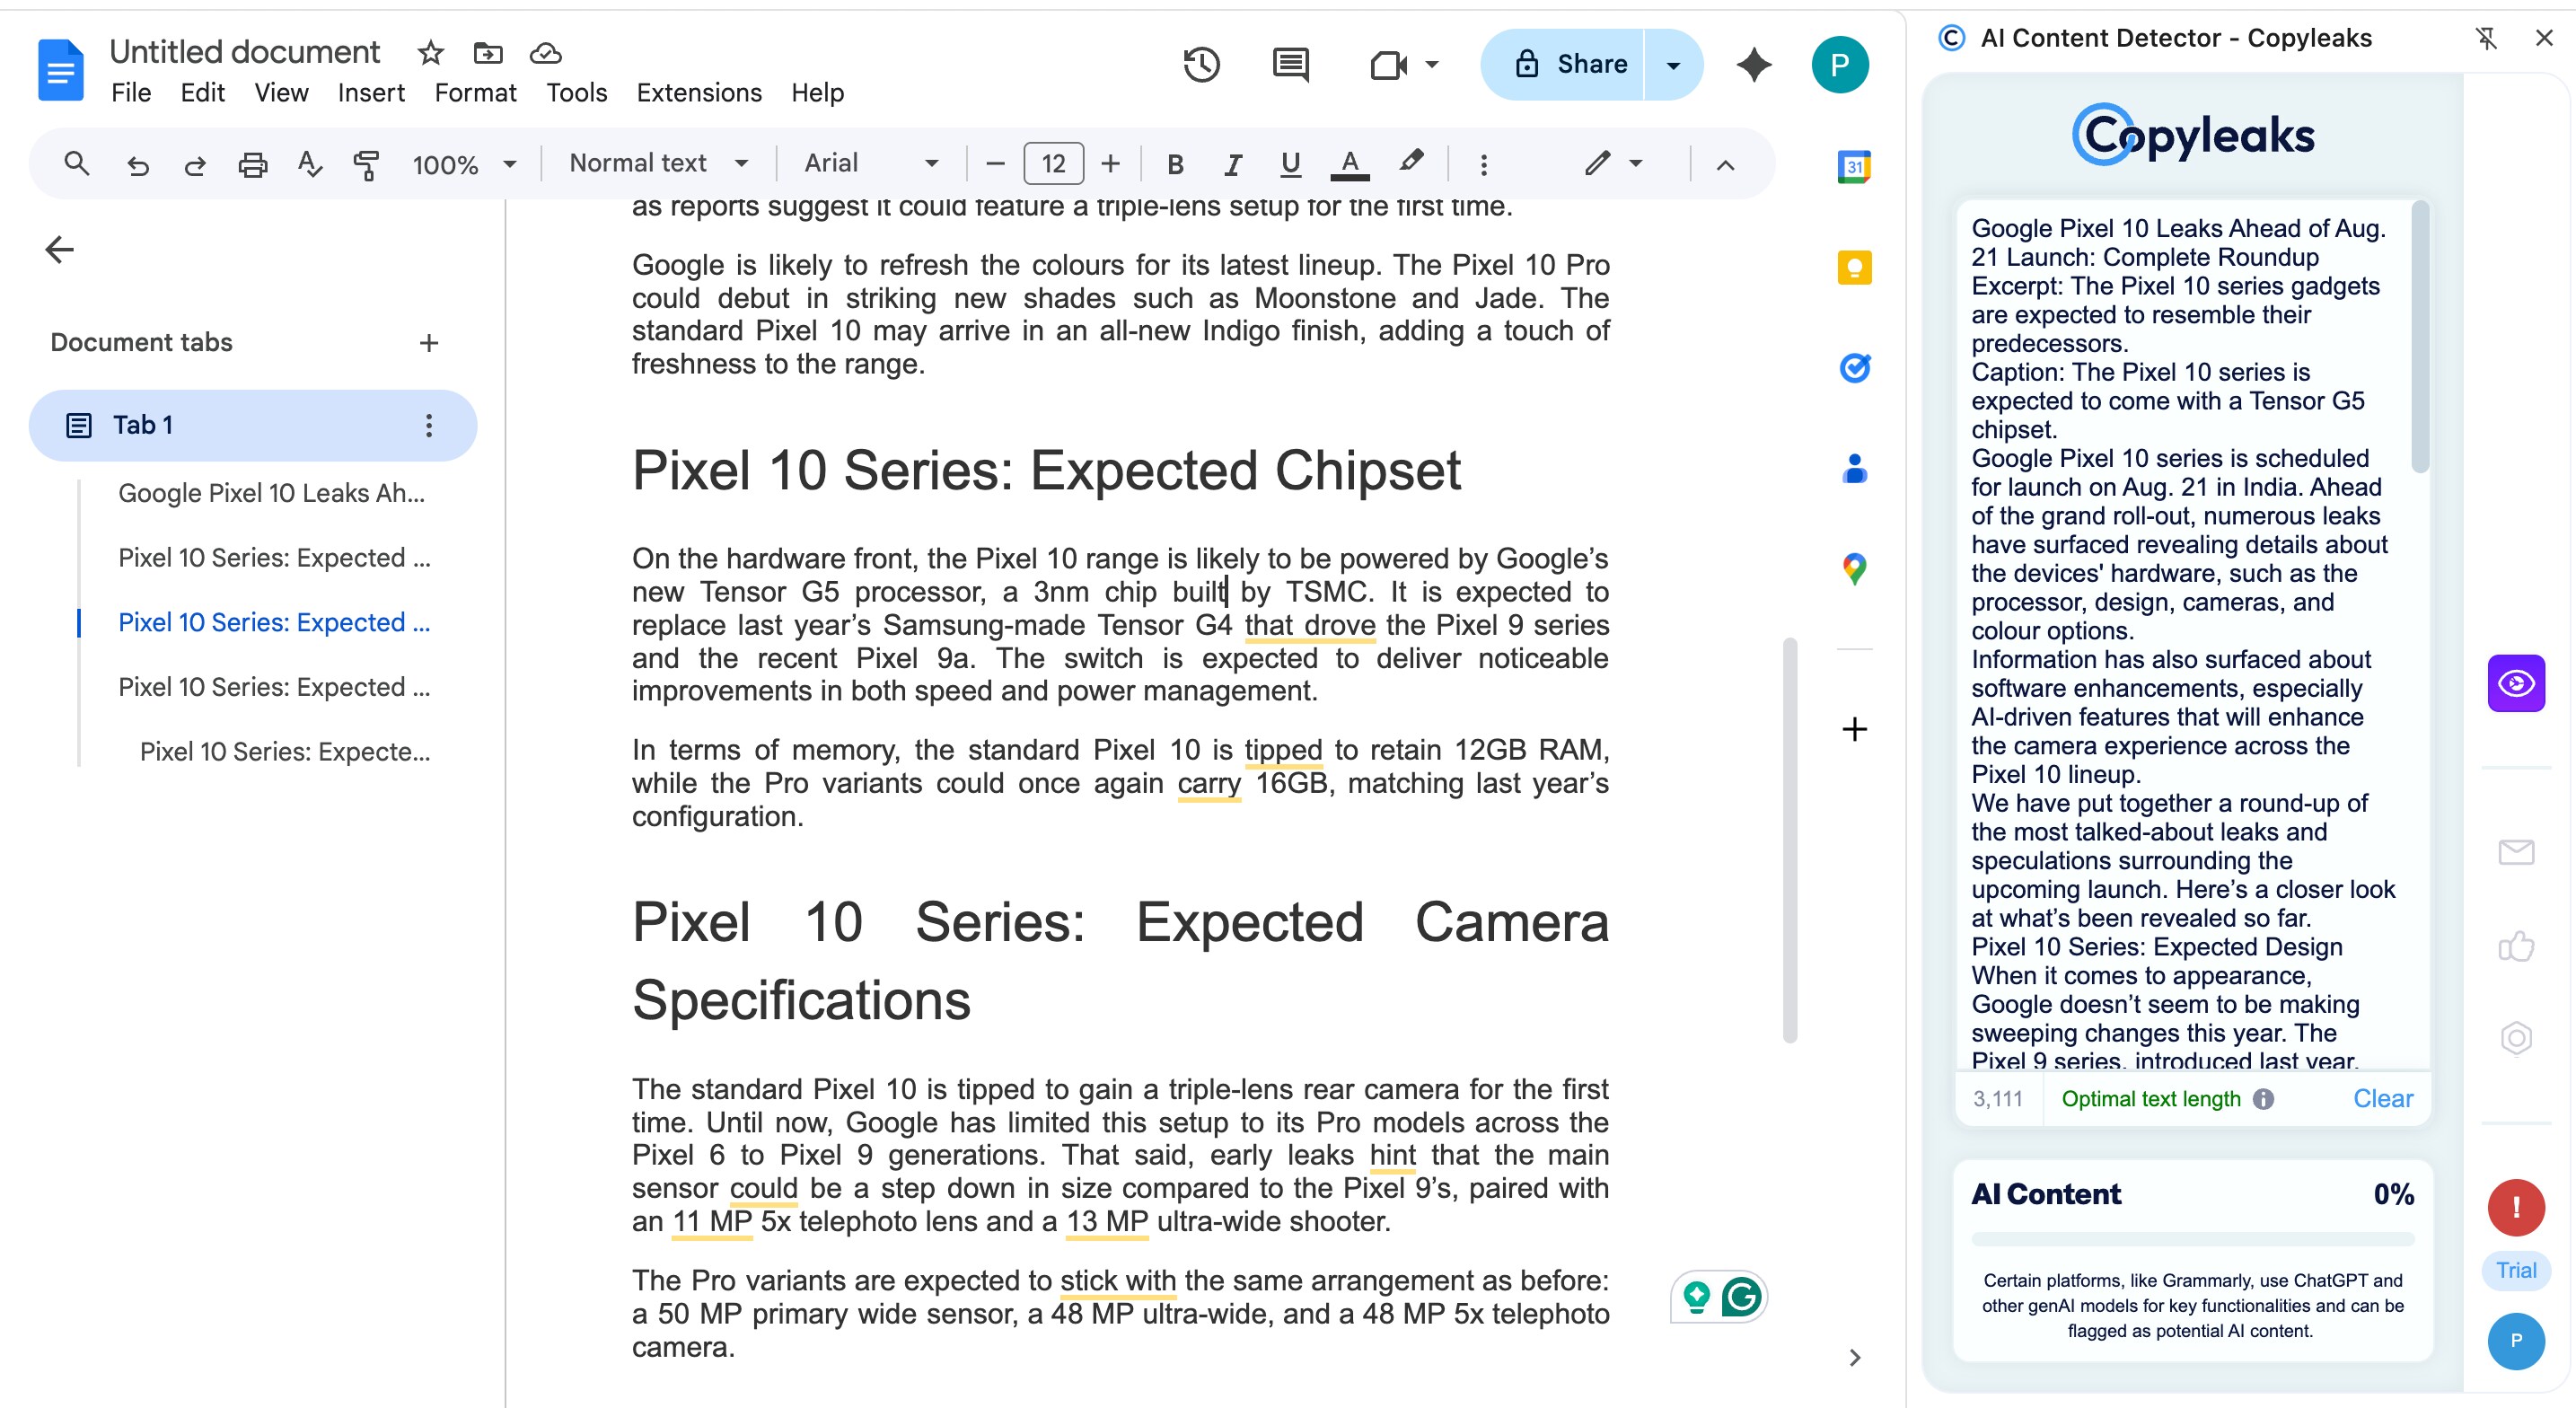
Task: Toggle italic formatting
Action: 1233,164
